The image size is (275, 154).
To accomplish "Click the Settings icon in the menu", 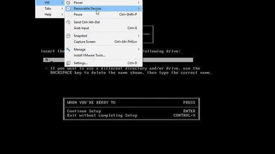I will pos(68,63).
